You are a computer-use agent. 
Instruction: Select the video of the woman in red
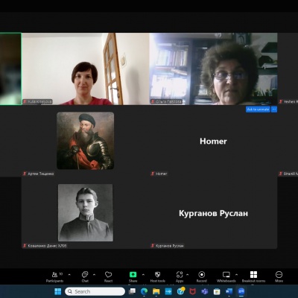85,69
